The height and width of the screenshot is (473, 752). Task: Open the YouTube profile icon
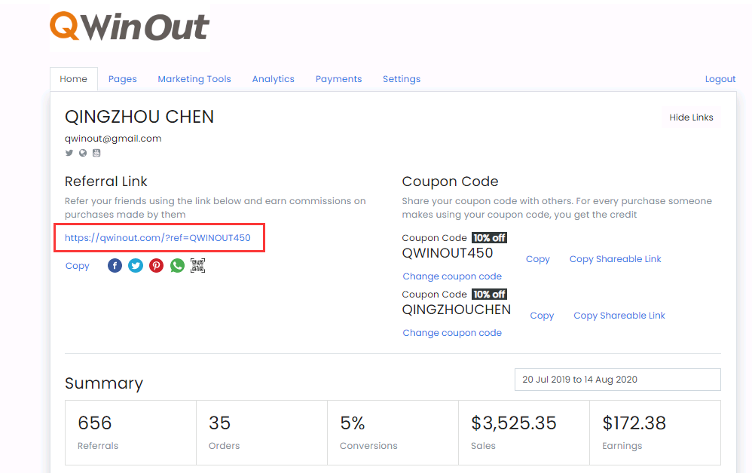pos(96,153)
